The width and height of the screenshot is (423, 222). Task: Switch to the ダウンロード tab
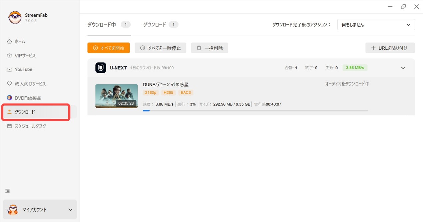click(x=155, y=24)
